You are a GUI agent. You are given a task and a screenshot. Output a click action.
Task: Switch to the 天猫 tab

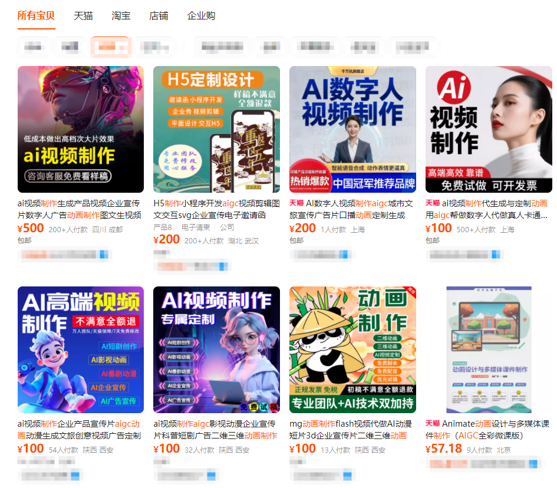[x=82, y=16]
